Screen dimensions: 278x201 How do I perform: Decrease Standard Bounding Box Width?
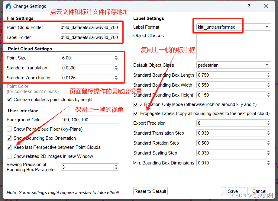[269, 87]
